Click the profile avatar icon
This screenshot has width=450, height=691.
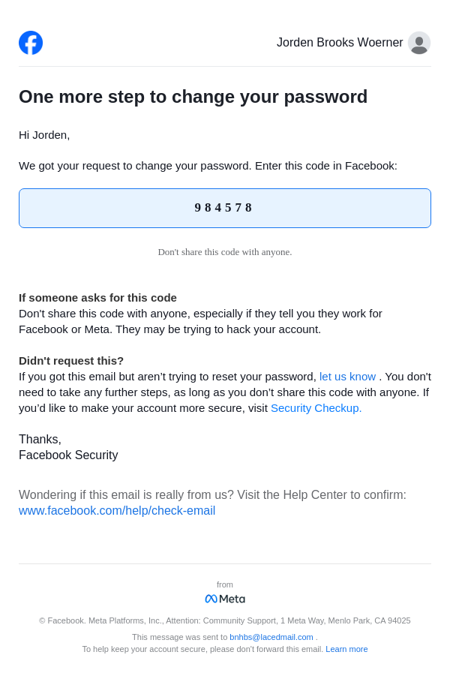pos(419,43)
